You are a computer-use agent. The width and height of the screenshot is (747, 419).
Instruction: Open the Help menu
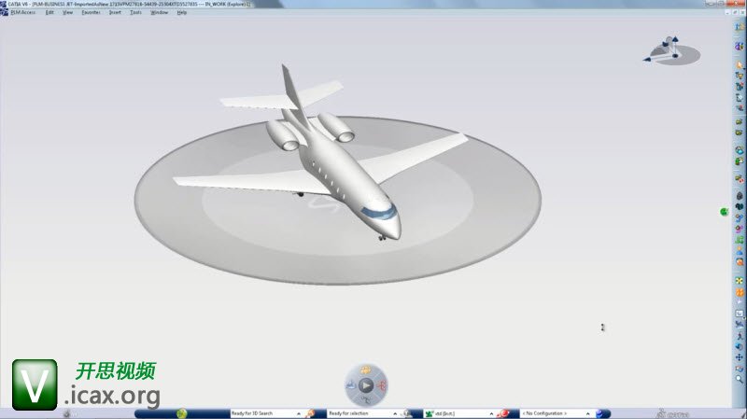pyautogui.click(x=181, y=12)
